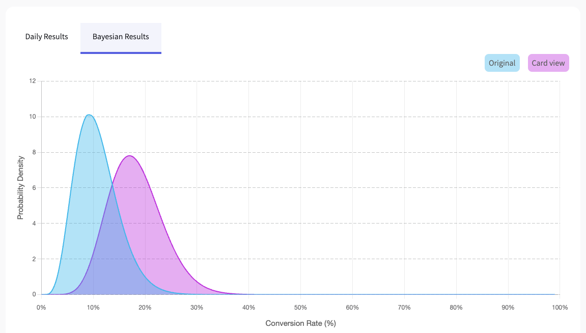Click the peak of the purple Card view curve
586x333 pixels.
point(130,156)
